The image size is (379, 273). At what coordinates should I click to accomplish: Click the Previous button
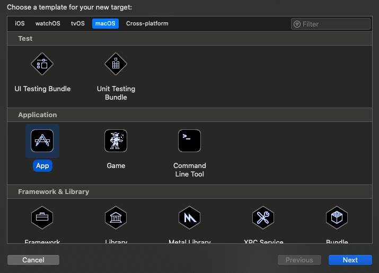click(299, 260)
